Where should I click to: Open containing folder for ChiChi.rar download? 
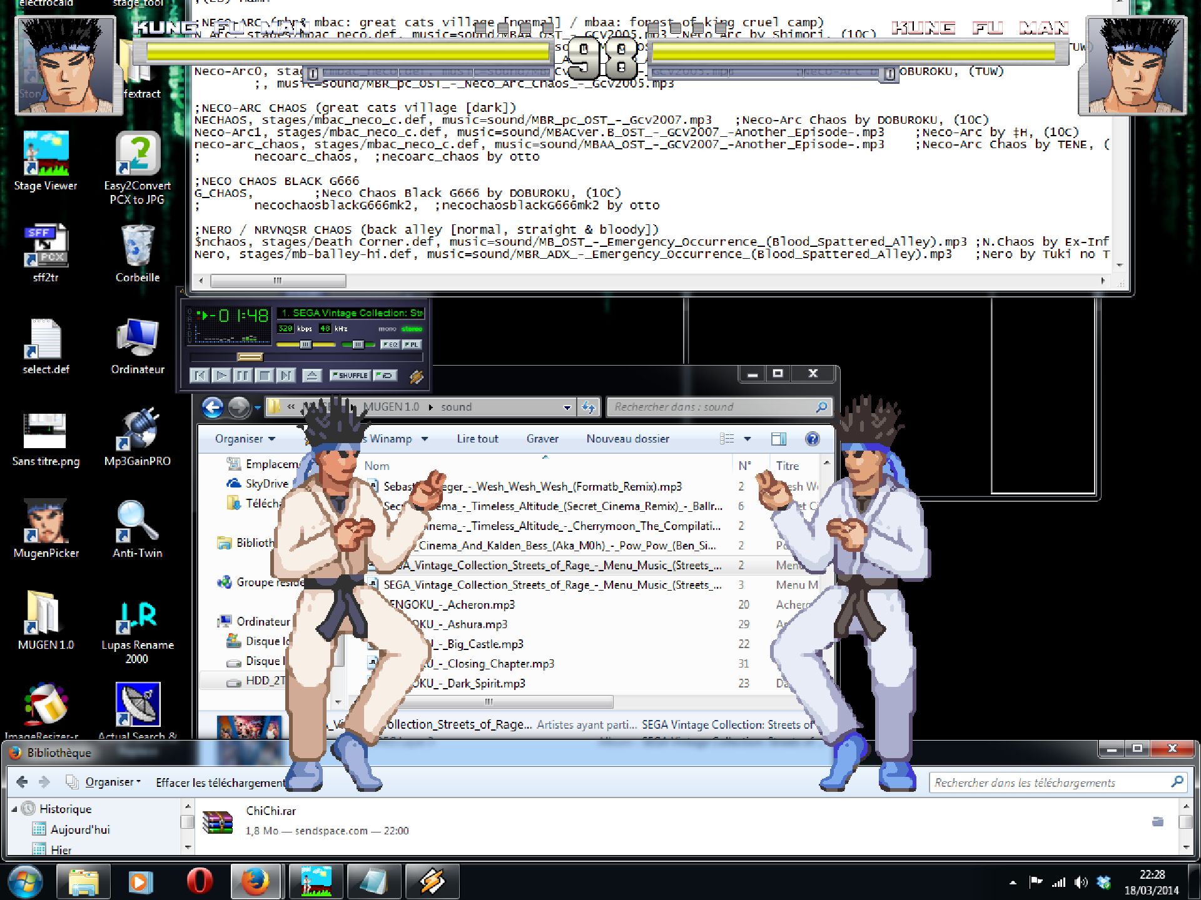[1158, 821]
